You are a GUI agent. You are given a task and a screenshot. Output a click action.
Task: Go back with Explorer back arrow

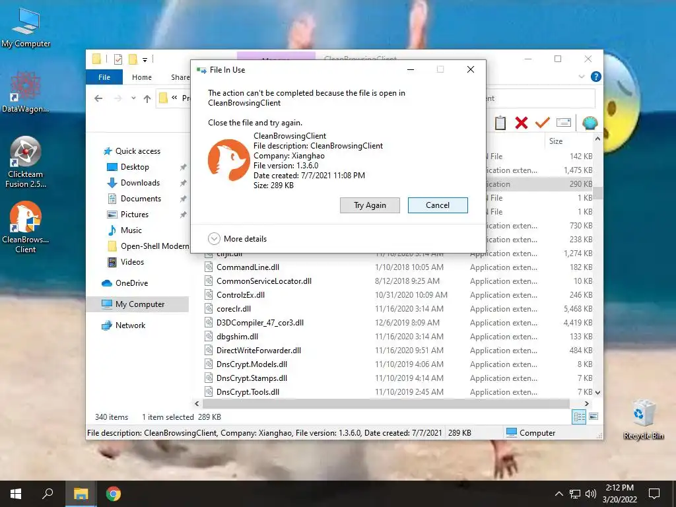(x=98, y=98)
